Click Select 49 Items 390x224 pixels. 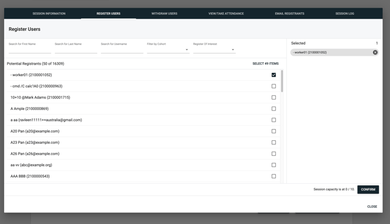(x=265, y=63)
